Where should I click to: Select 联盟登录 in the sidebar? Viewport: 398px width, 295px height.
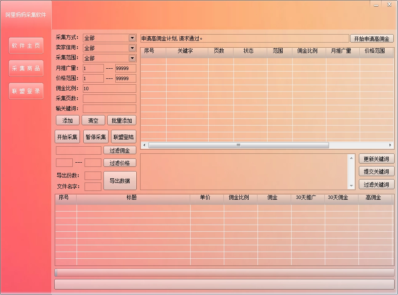coord(26,91)
